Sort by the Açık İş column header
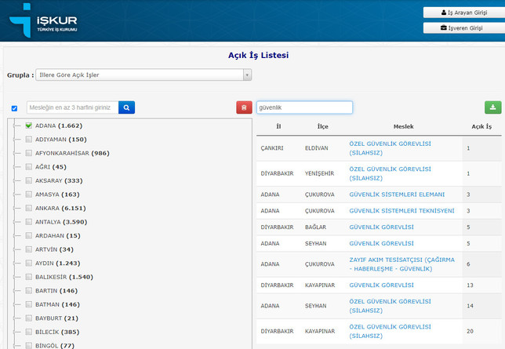 [481, 126]
